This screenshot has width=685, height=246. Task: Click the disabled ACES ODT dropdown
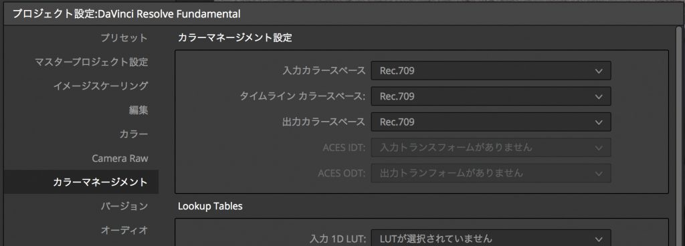491,173
